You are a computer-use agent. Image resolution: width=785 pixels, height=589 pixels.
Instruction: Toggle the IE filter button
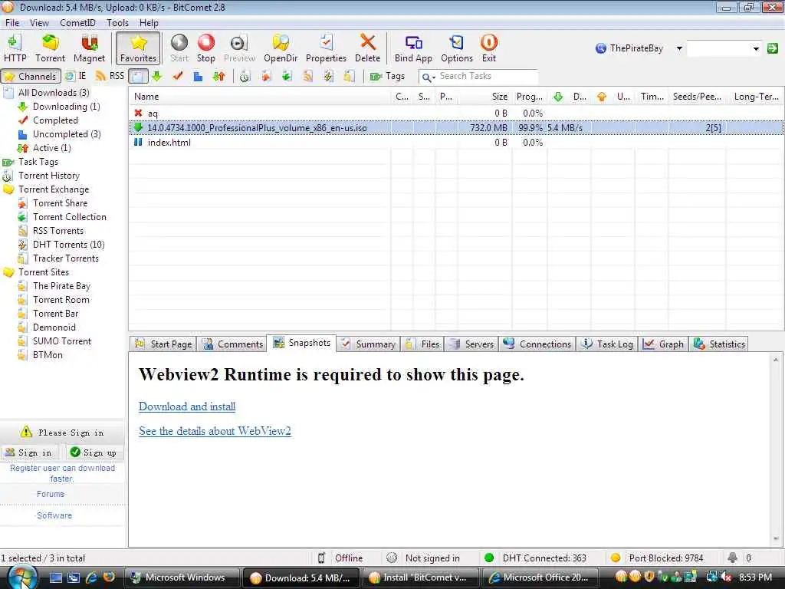pos(76,76)
